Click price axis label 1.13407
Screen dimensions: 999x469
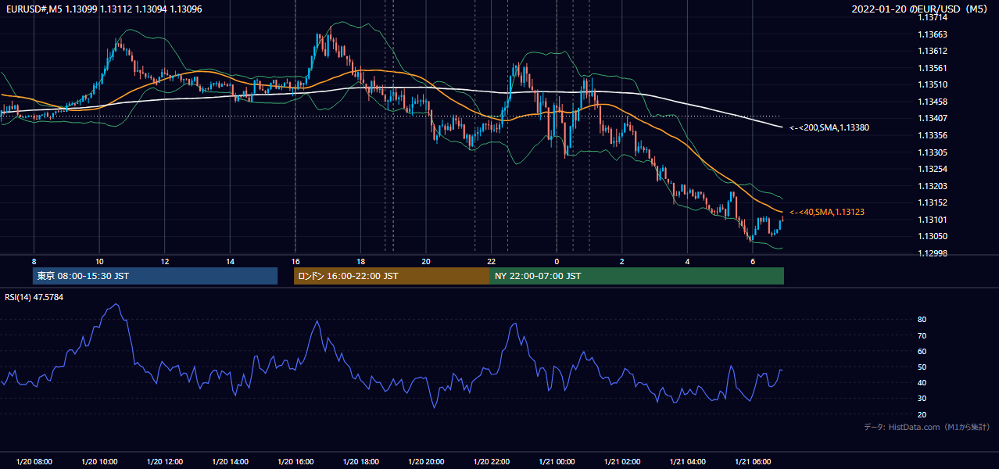point(933,119)
